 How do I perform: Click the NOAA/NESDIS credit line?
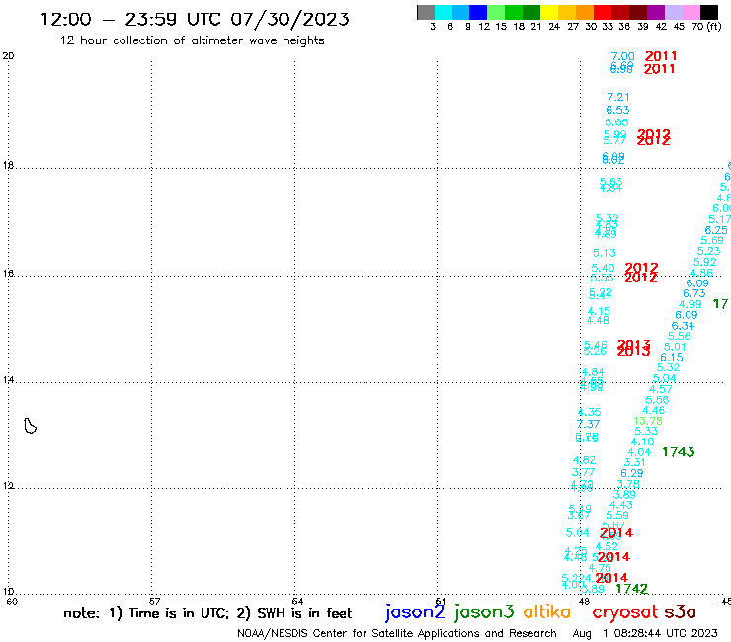point(397,633)
